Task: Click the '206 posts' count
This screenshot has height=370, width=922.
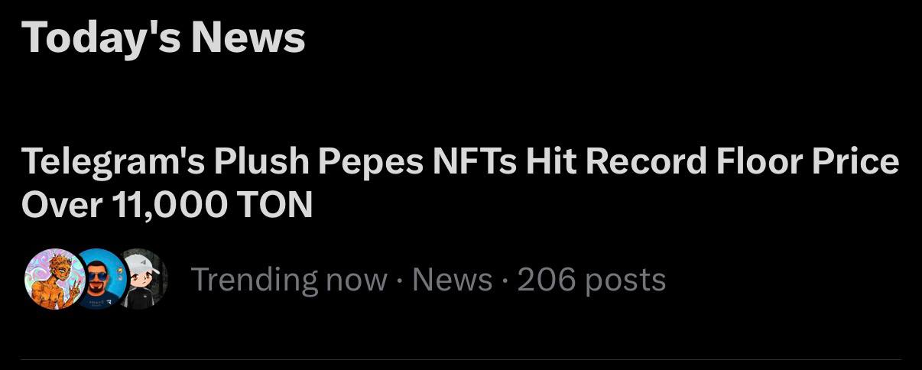Action: (x=592, y=280)
